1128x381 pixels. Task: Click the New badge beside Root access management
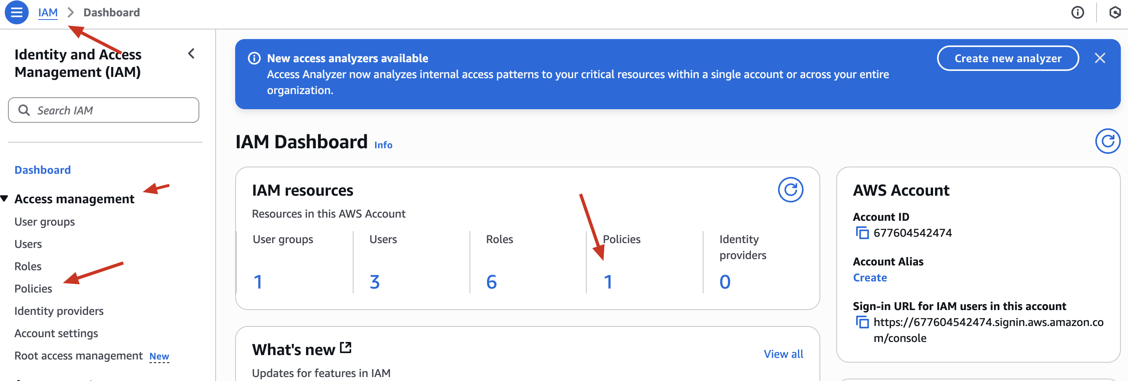[x=159, y=356]
